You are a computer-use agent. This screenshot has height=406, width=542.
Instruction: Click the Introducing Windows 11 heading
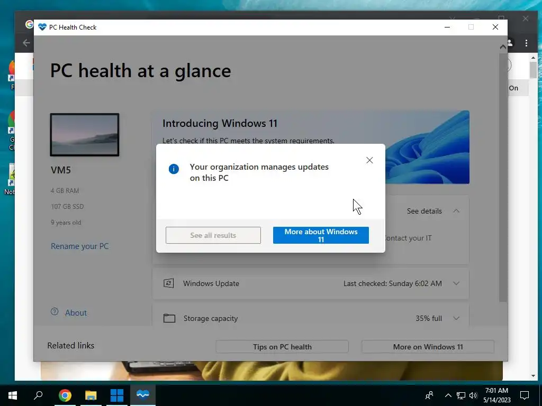pyautogui.click(x=220, y=123)
